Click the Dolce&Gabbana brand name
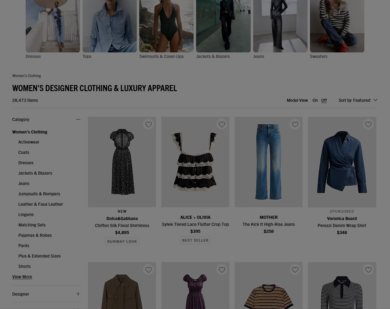Screen dimensions: 390x309 [122, 218]
